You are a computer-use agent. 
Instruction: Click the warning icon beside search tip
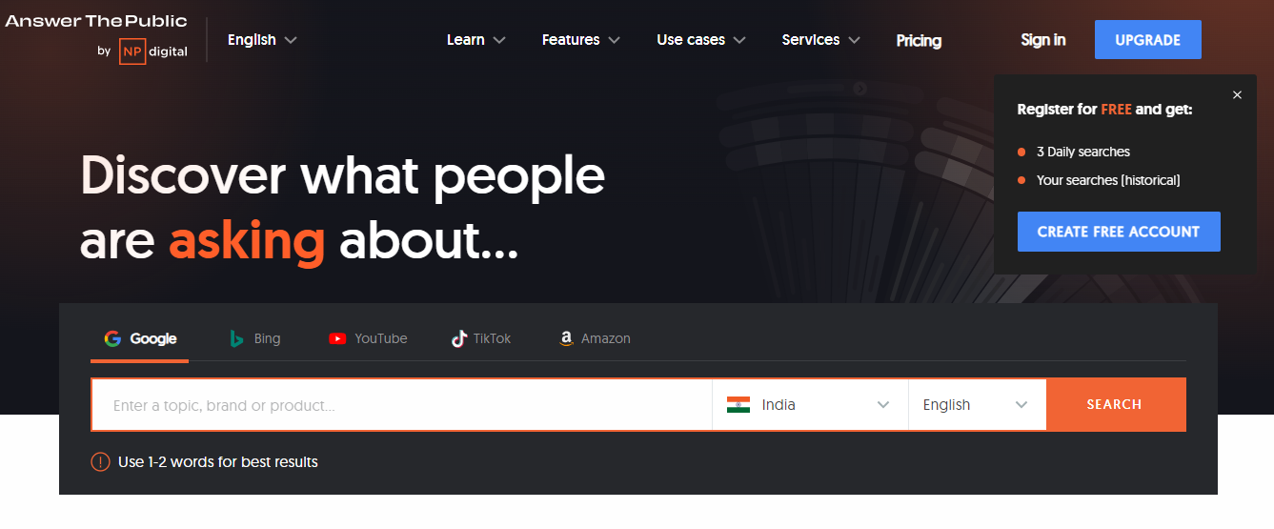100,462
